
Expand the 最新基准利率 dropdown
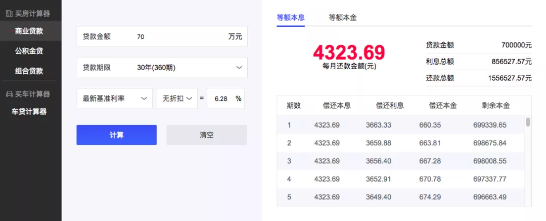click(x=115, y=98)
